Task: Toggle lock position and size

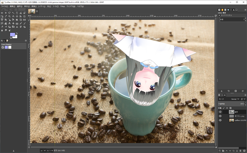Action: pyautogui.click(x=227, y=108)
